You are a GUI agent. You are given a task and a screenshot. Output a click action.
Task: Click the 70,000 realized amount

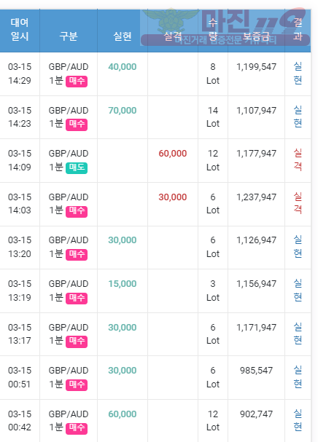coord(123,110)
